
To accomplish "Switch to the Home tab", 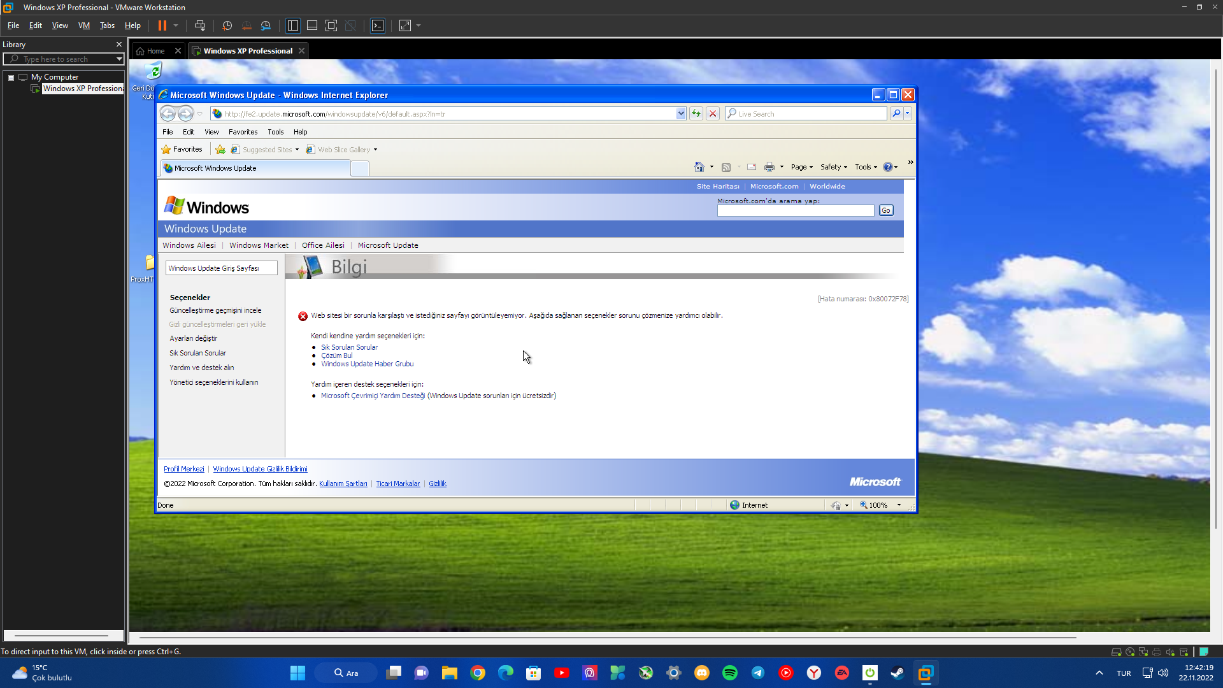I will [155, 51].
